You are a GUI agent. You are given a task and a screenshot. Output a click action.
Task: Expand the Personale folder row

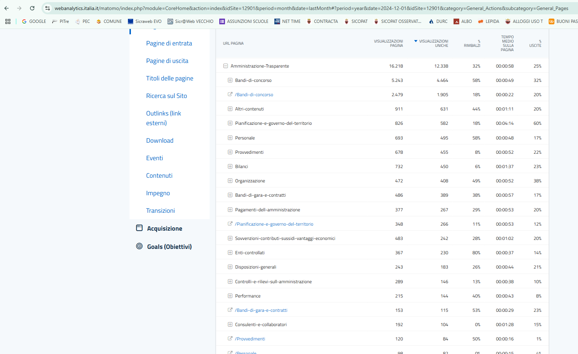[x=230, y=138]
